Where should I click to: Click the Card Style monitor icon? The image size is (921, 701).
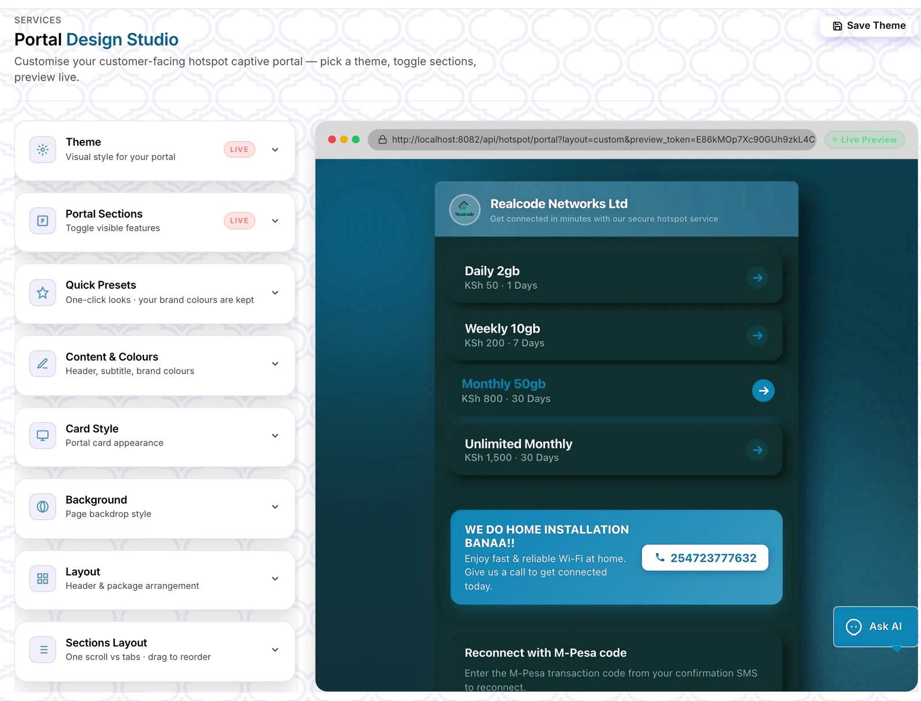coord(43,436)
